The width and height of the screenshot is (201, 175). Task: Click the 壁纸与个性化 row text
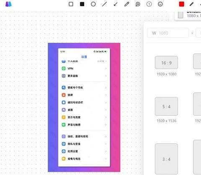point(75,88)
